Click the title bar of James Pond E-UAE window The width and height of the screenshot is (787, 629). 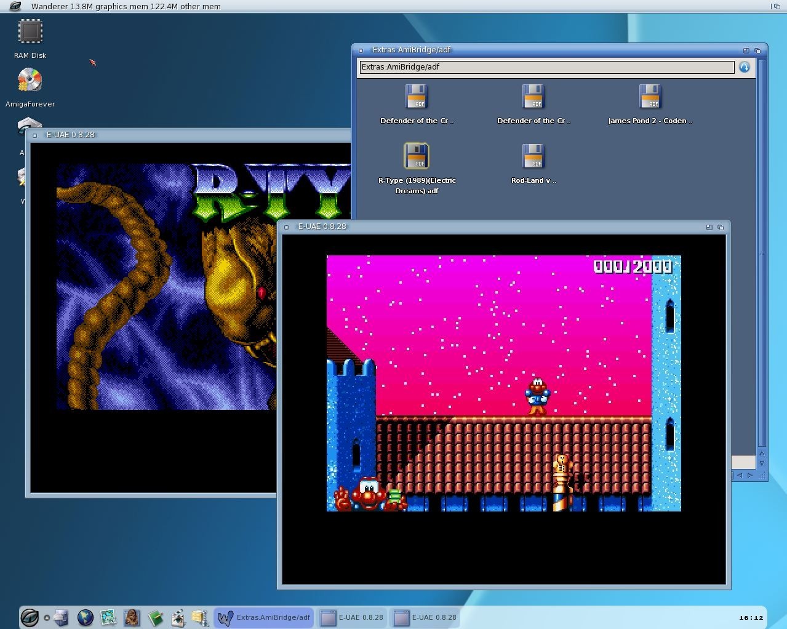(503, 226)
